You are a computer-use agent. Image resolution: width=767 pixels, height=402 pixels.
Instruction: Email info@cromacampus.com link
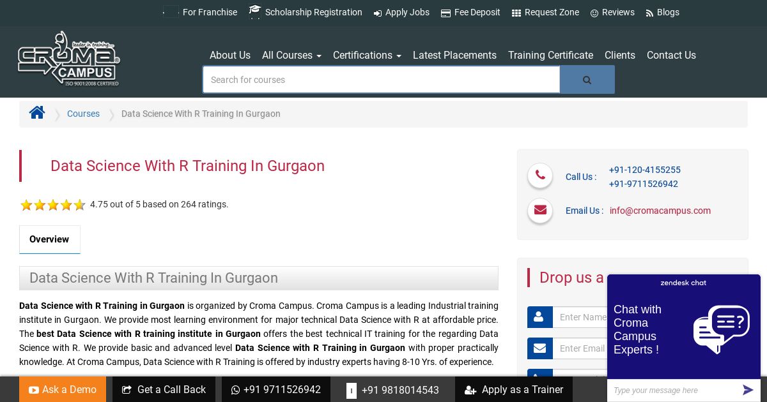pos(660,211)
